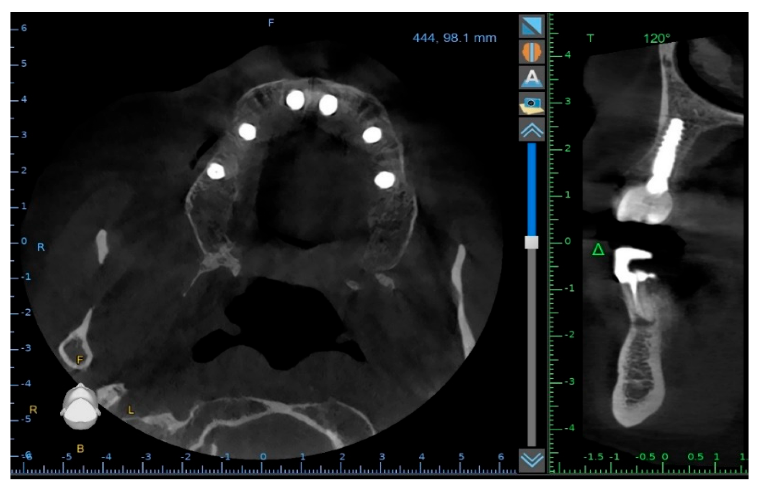
Task: Select the yellow R orientation label
Action: pyautogui.click(x=33, y=410)
